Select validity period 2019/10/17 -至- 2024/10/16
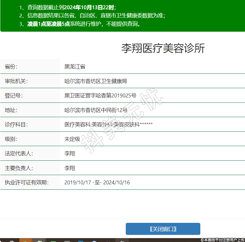245x242 pixels. (x=97, y=183)
